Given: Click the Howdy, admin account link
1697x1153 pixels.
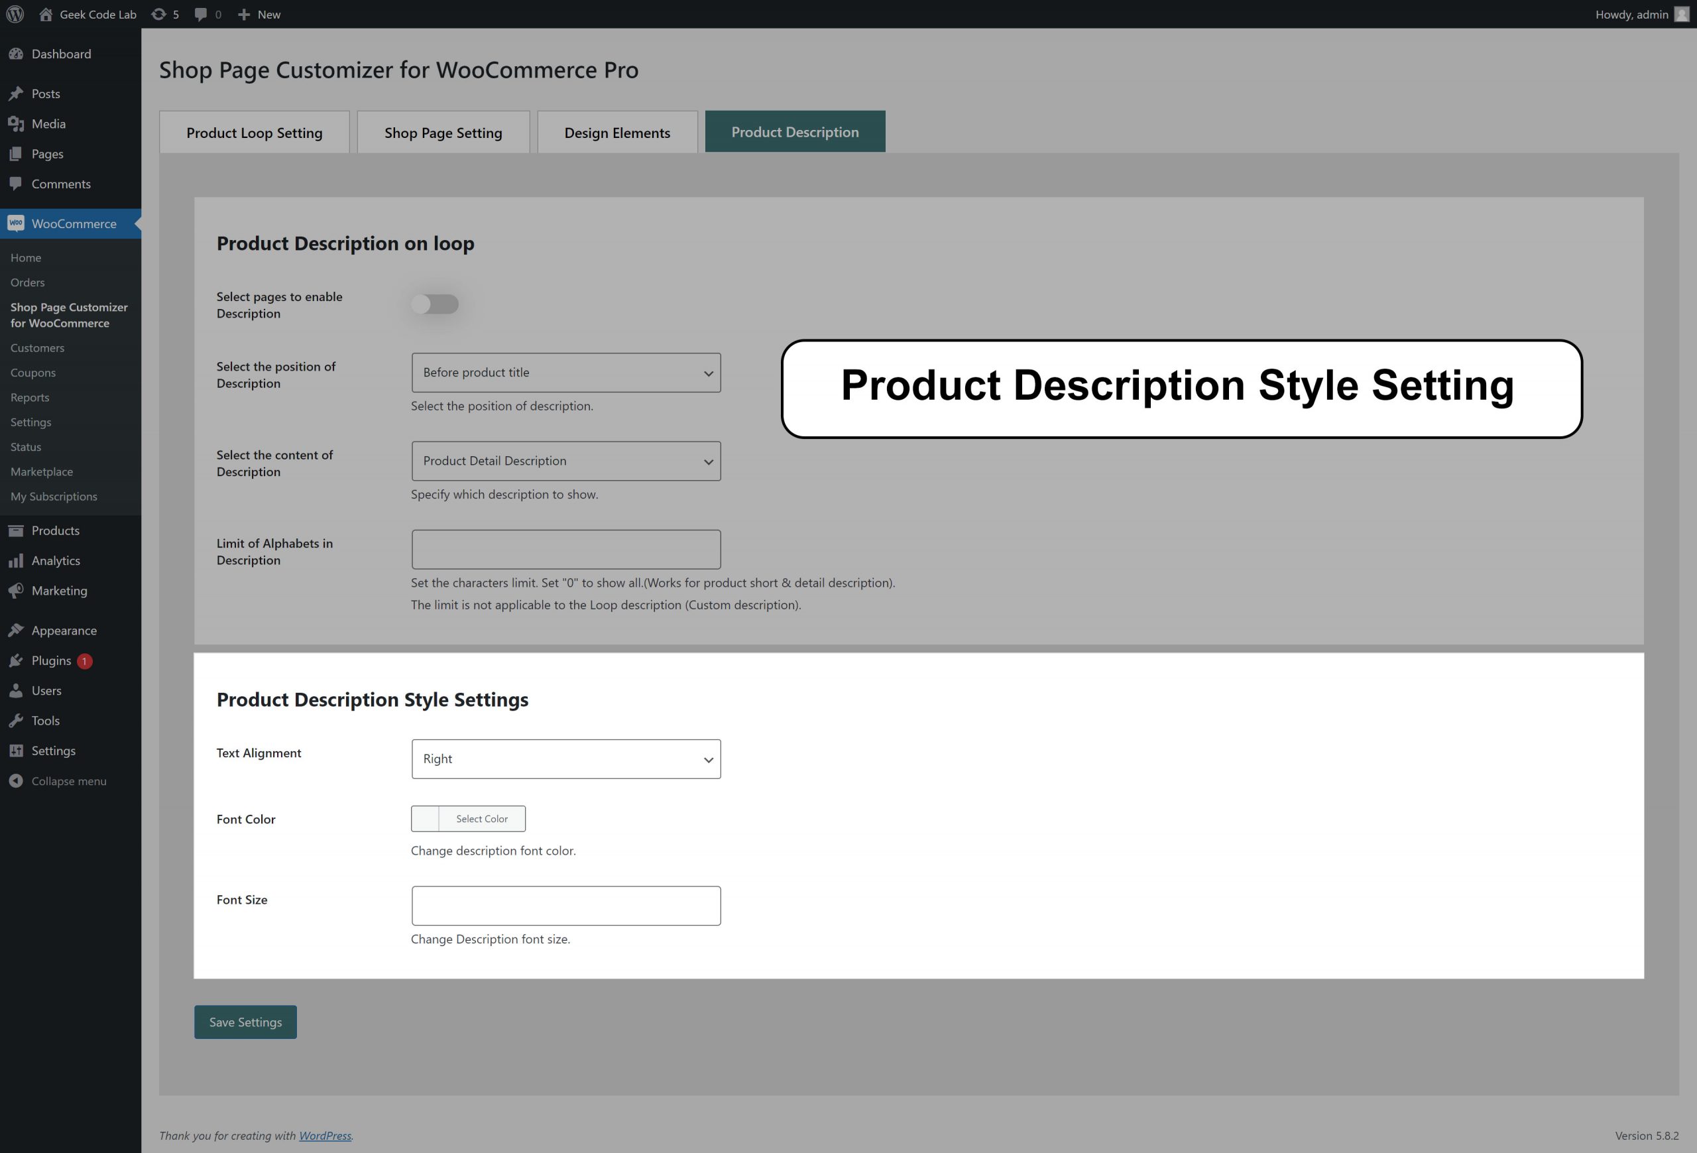Looking at the screenshot, I should [x=1641, y=14].
